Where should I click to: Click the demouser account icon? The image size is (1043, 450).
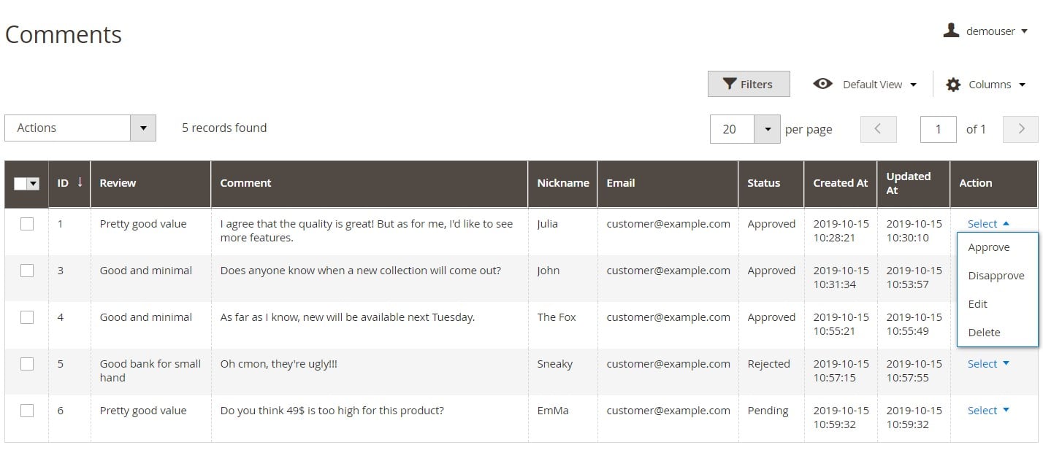click(950, 31)
